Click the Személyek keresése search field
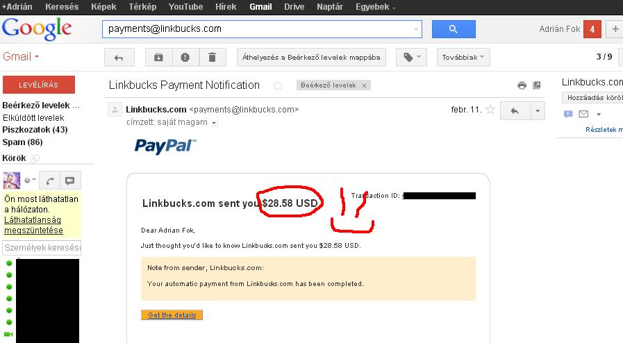This screenshot has width=623, height=343. pyautogui.click(x=42, y=248)
